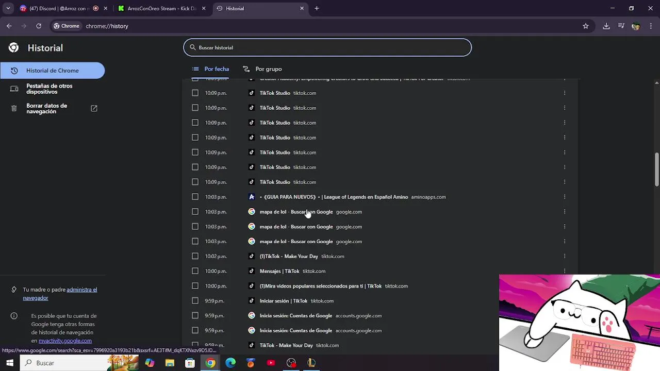Viewport: 660px width, 371px height.
Task: Click the 10:02 p.m. timestamp text
Action: (x=216, y=256)
